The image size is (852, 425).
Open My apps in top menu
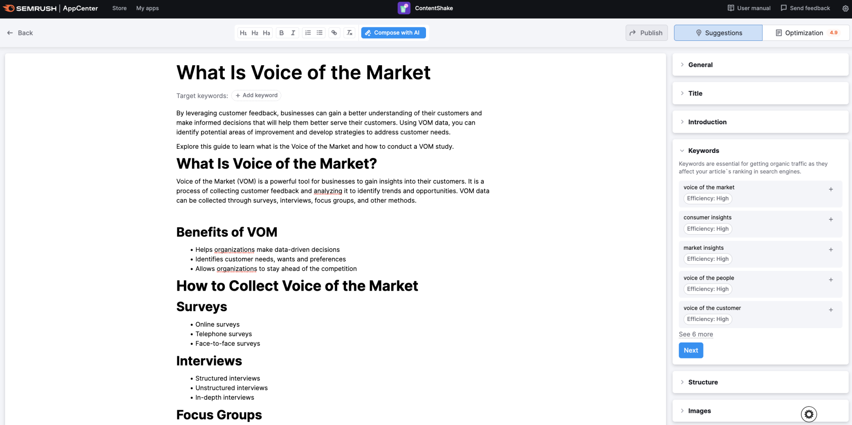[x=147, y=8]
